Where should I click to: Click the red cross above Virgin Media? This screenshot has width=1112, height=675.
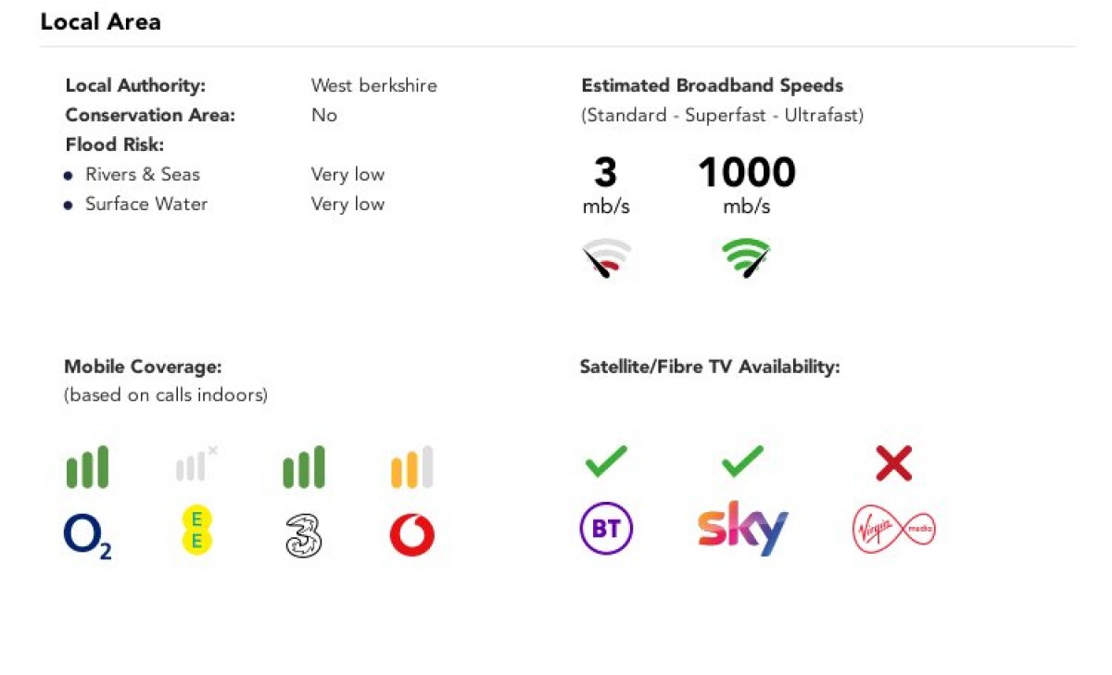point(894,463)
